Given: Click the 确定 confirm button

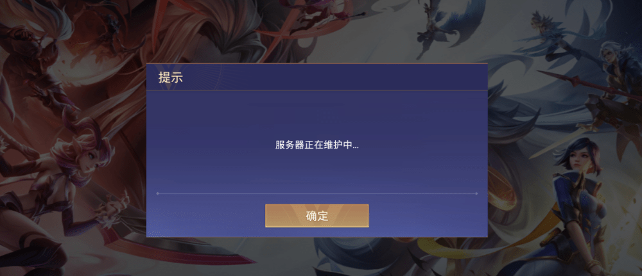Looking at the screenshot, I should [317, 216].
